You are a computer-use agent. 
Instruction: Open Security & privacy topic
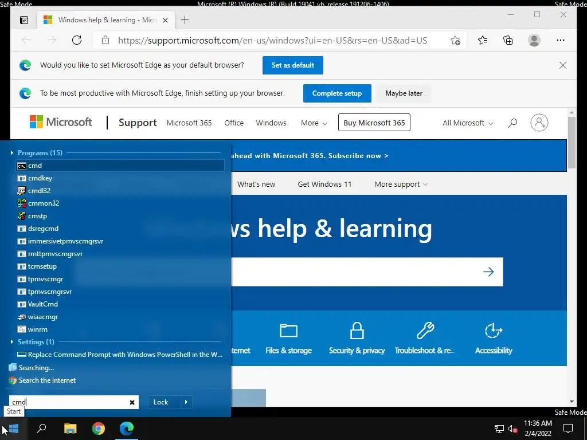[x=357, y=339]
